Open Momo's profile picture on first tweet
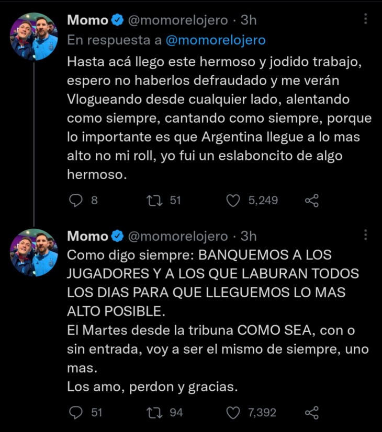Image resolution: width=382 pixels, height=432 pixels. tap(33, 37)
